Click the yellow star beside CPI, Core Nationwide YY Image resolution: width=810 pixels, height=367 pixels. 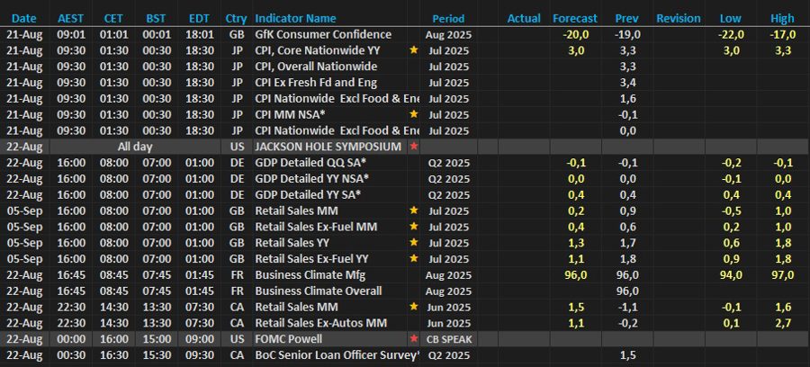[413, 50]
